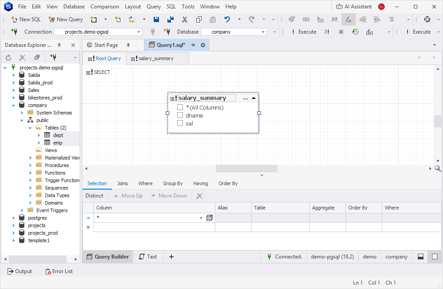Click the Open file folder icon

(x=132, y=19)
